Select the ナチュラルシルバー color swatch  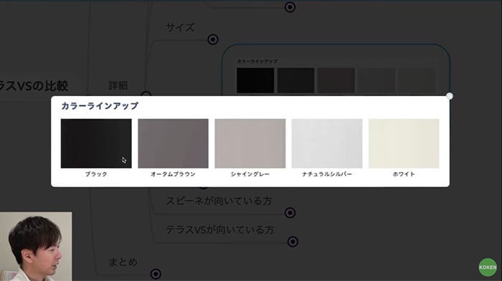327,143
